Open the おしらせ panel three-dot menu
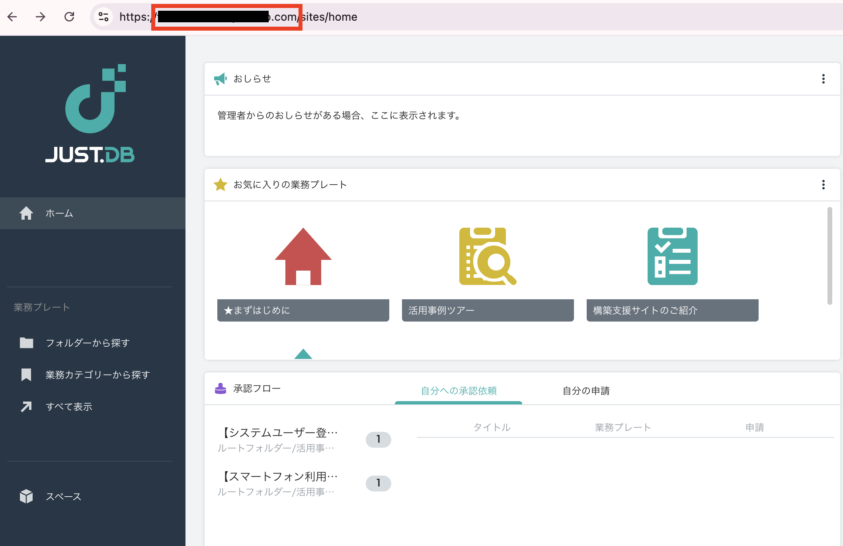This screenshot has height=546, width=843. (823, 79)
